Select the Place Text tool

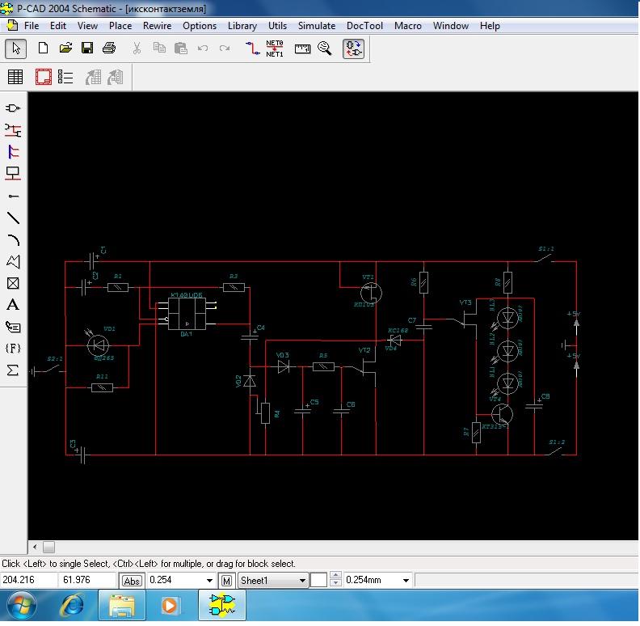[13, 305]
